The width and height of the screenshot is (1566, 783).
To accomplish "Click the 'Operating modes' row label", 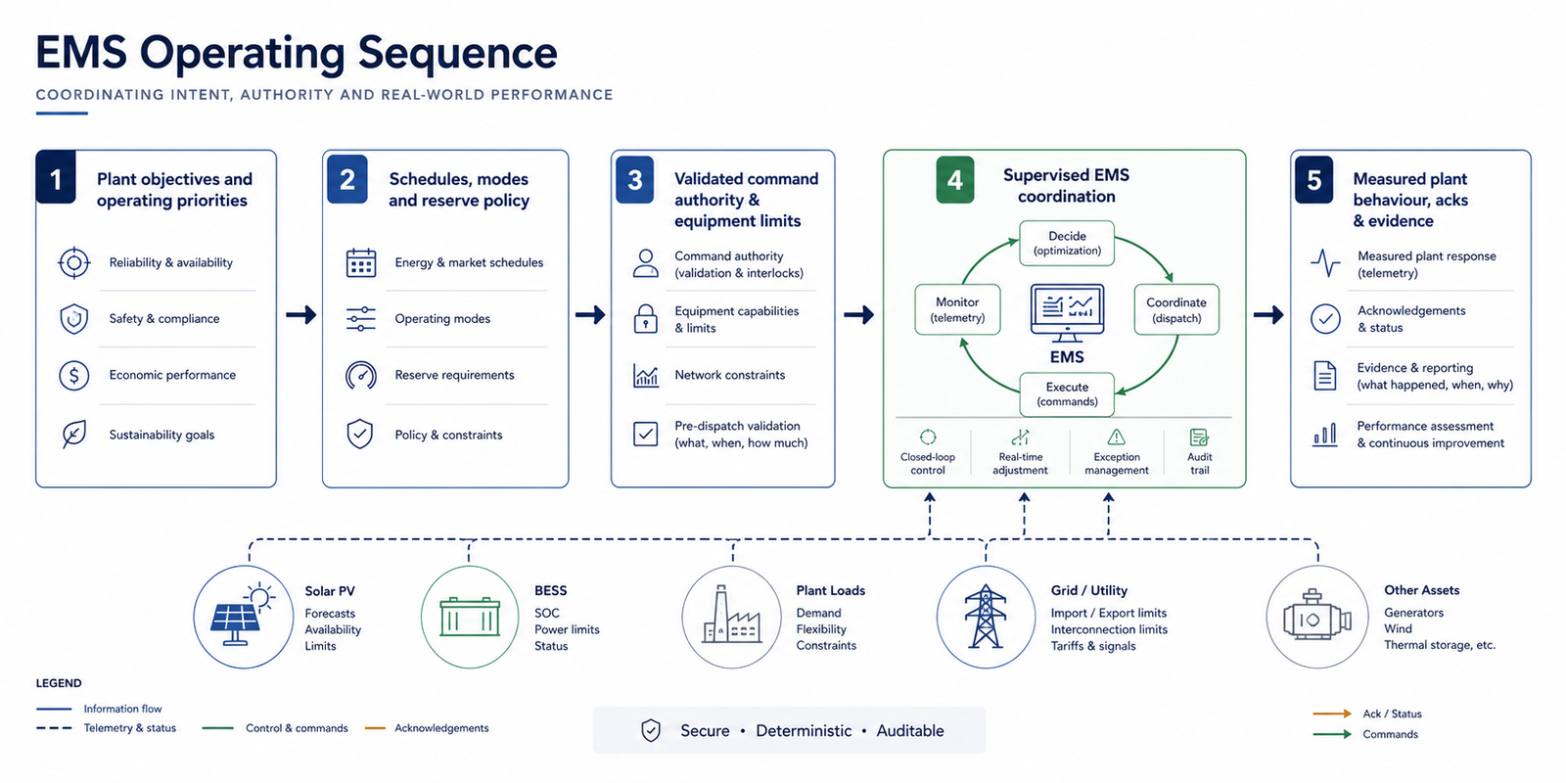I will 442,319.
